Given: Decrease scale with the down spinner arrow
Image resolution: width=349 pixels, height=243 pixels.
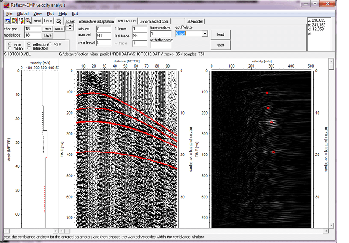Looking at the screenshot, I should point(70,29).
